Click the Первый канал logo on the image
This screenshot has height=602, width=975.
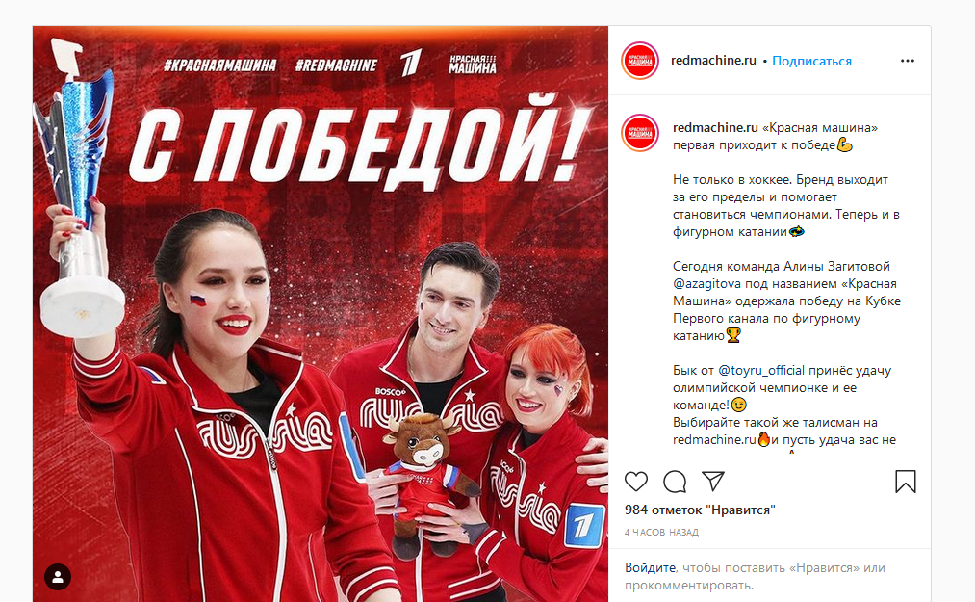(x=410, y=63)
